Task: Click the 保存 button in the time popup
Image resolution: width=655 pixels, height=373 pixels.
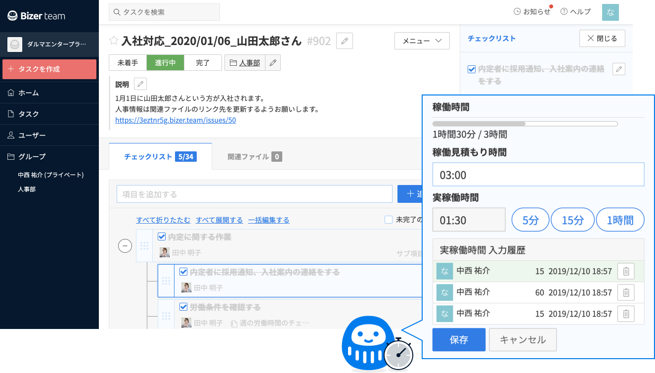Action: tap(459, 339)
